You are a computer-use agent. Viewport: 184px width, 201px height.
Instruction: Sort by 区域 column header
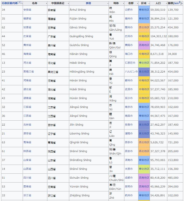pos(144,3)
